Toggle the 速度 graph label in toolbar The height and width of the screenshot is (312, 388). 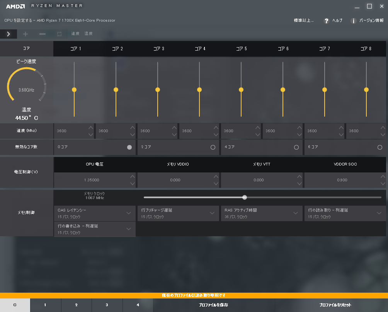coord(75,34)
